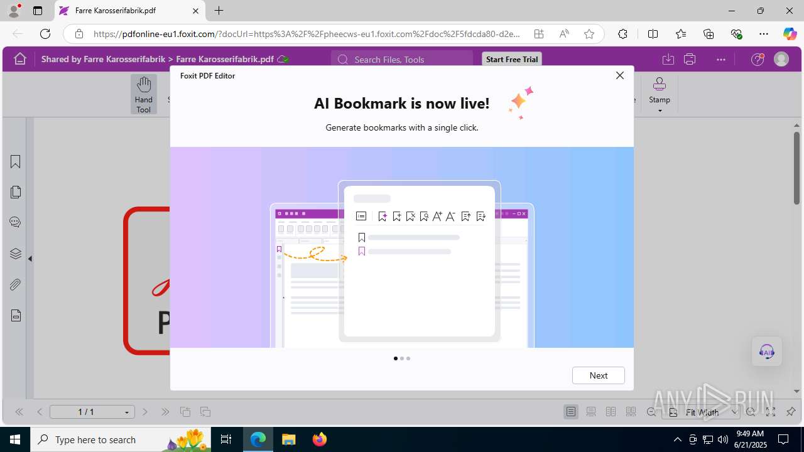Viewport: 804px width, 452px height.
Task: Switch to Farre Karosserifabrik.pdf browser tab
Action: point(130,11)
